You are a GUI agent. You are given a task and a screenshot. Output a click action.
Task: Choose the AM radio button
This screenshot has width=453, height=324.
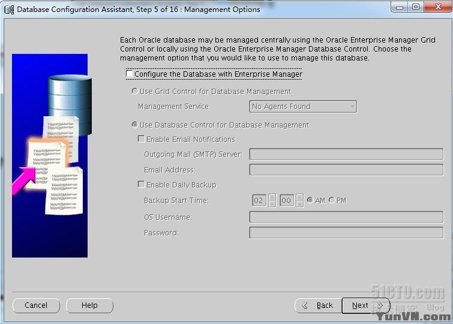pyautogui.click(x=310, y=200)
